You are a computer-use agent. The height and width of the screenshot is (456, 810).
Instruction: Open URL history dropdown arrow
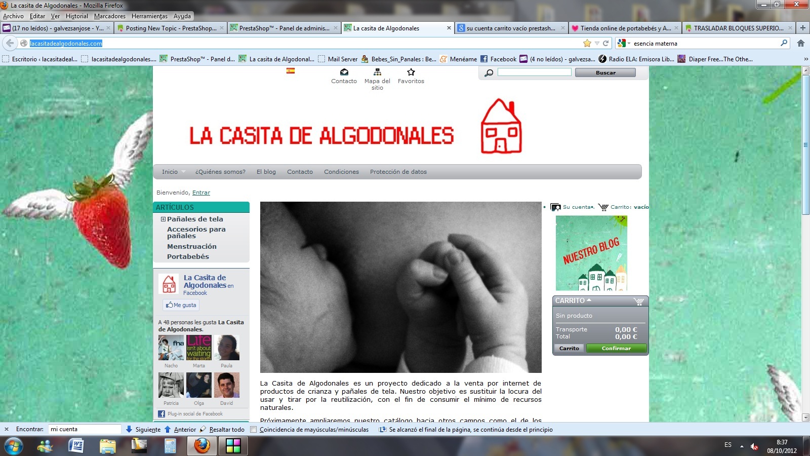click(x=597, y=43)
